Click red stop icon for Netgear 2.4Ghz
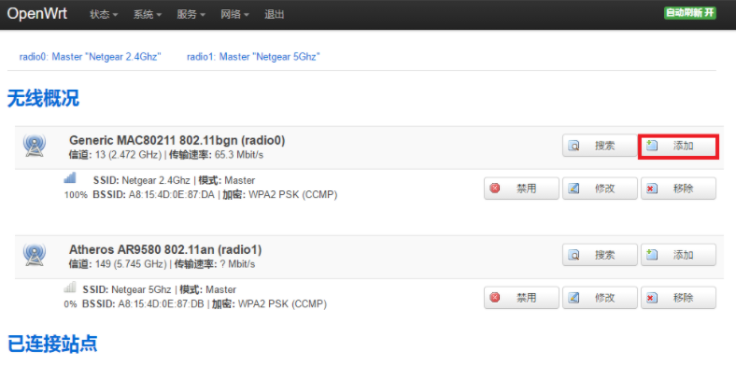 click(x=495, y=189)
